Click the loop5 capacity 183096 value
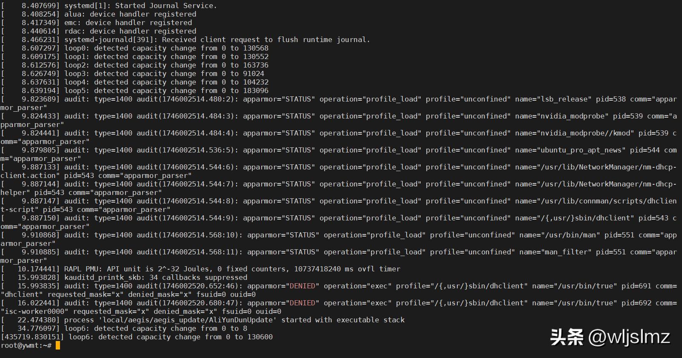Viewport: 682px width, 358px height. (x=256, y=90)
